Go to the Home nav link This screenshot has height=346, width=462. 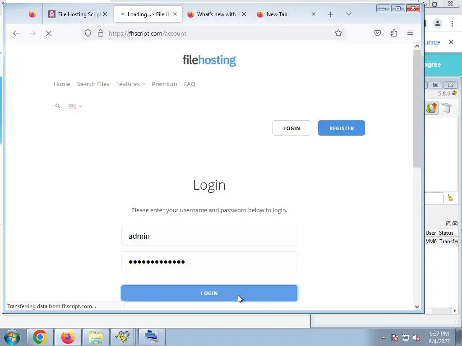tap(62, 84)
